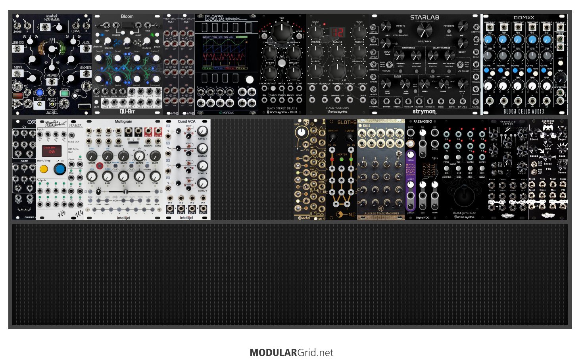This screenshot has height=361, width=584.
Task: Click the yellow Start/Stop button on Pamela's PRO Workout
Action: pos(44,169)
